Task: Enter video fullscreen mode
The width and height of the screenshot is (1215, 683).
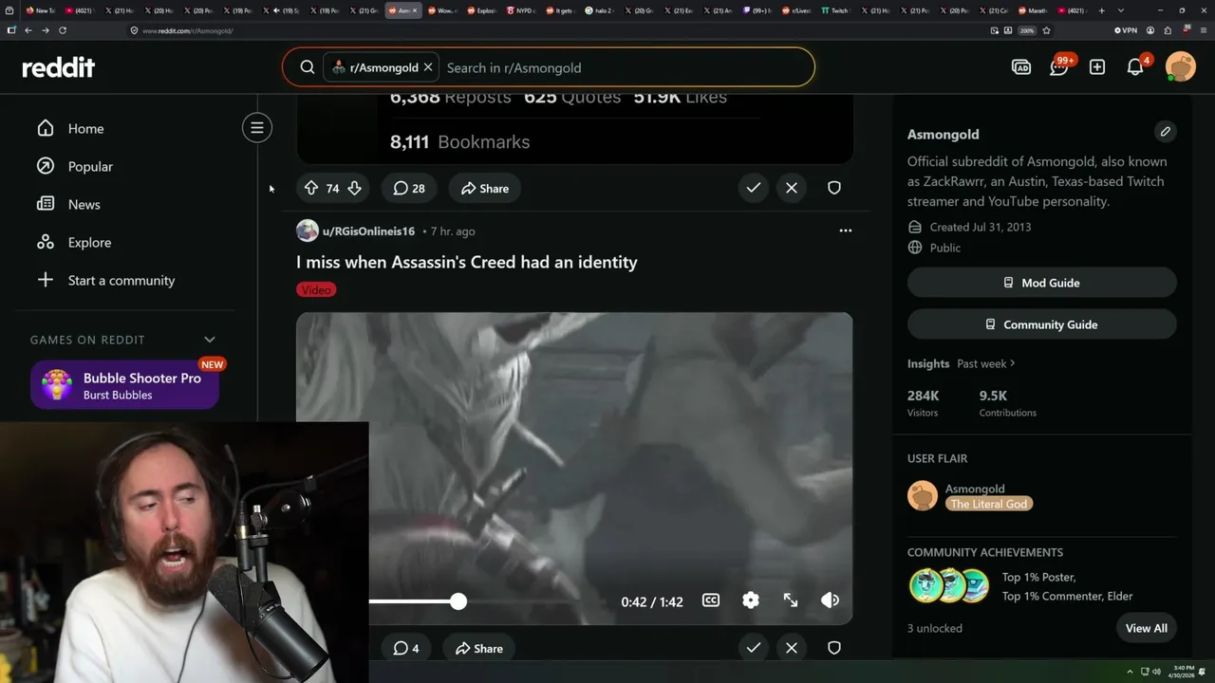Action: 791,600
